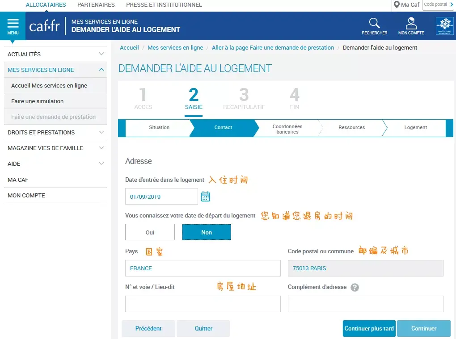Viewport: 456px width, 339px height.
Task: Select Non for known departure date
Action: pos(207,232)
